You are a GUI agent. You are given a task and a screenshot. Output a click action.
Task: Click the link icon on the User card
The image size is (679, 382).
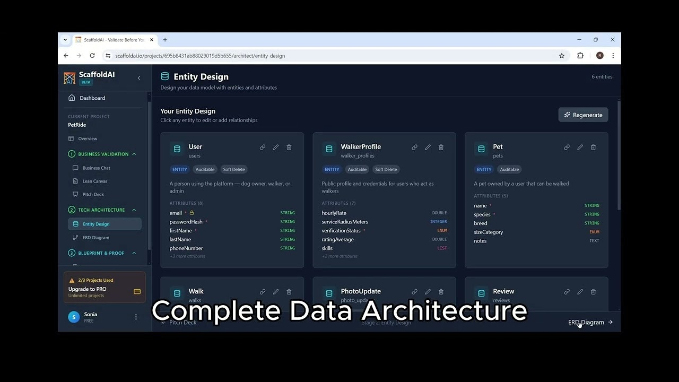[x=263, y=147]
